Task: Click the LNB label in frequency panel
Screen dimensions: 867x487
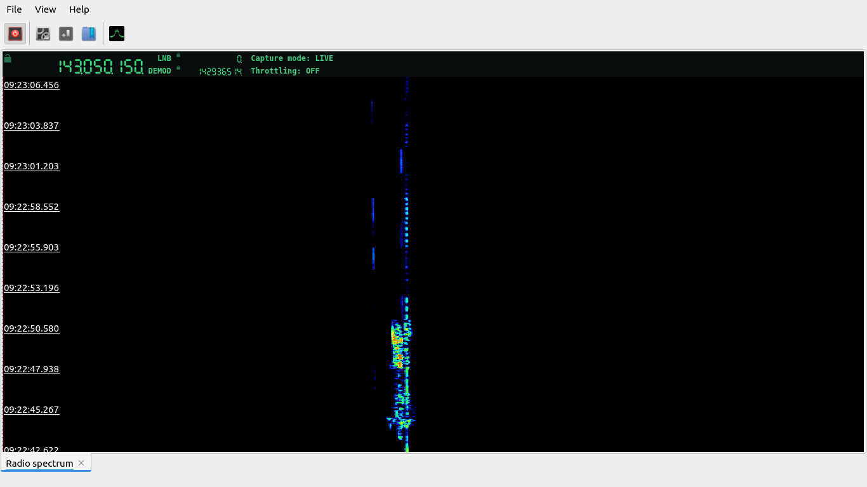Action: [164, 58]
